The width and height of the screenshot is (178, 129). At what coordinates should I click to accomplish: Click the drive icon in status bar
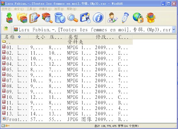click(x=3, y=126)
